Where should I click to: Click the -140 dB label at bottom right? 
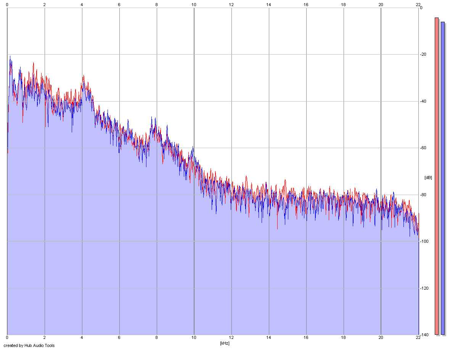(424, 335)
